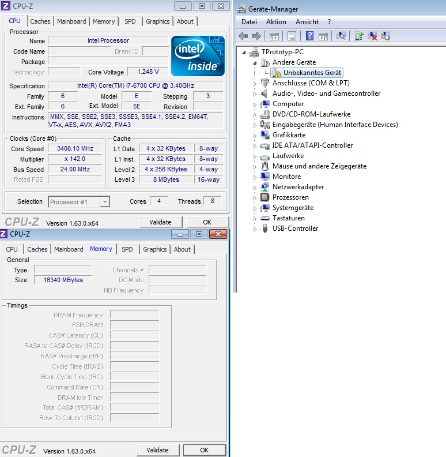Expand the Monitore tree node
446x457 pixels.
pos(255,177)
